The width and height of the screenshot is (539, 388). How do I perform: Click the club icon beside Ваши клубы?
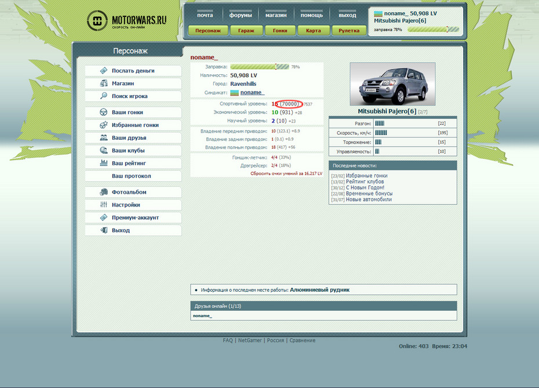point(104,150)
